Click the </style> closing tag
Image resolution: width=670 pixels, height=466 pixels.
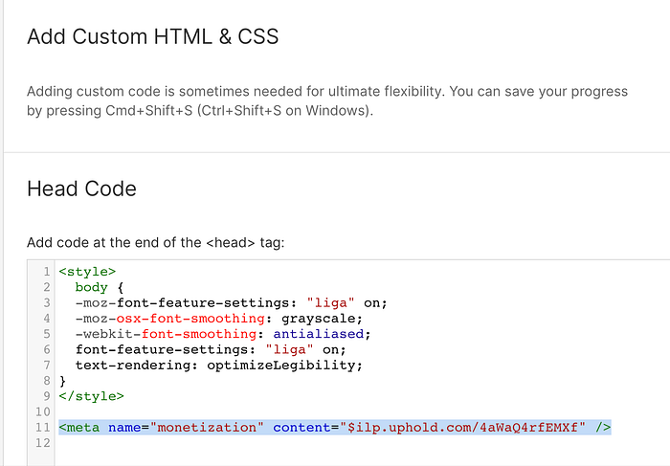pyautogui.click(x=92, y=396)
